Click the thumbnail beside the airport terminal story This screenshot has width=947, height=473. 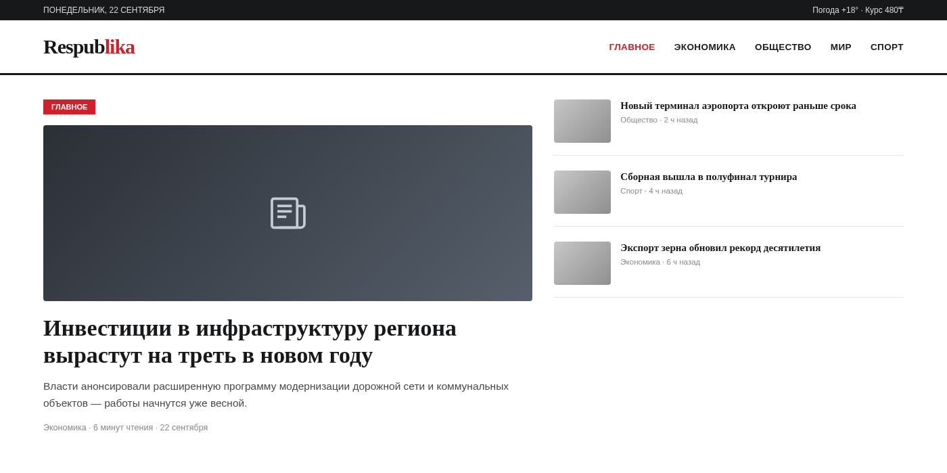click(x=582, y=121)
